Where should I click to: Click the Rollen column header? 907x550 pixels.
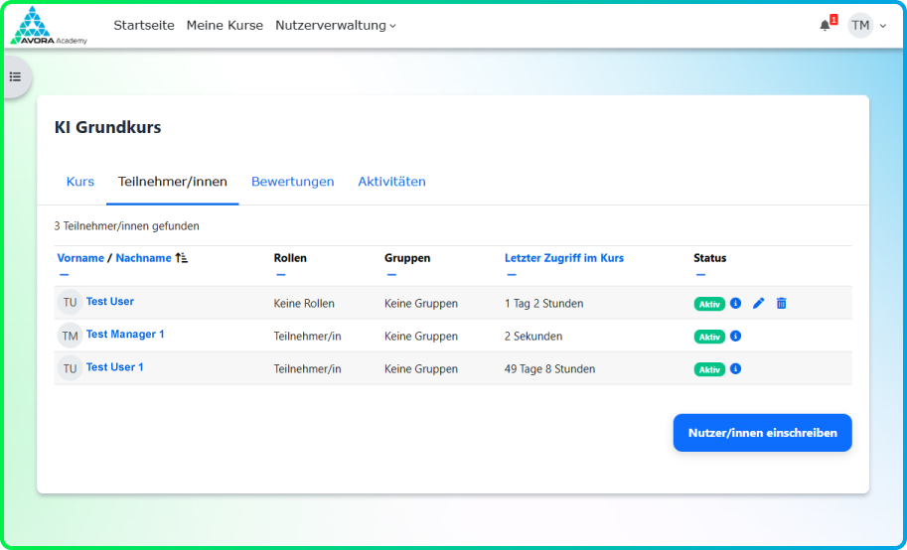pos(290,258)
